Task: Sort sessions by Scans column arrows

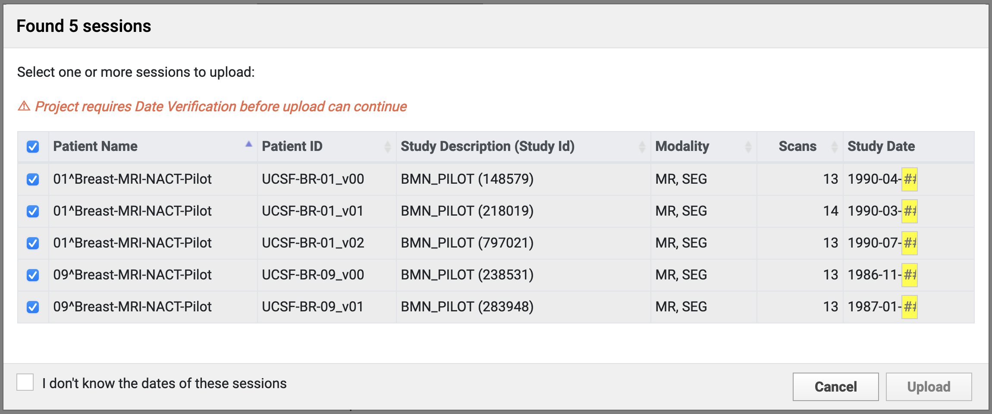Action: point(834,147)
